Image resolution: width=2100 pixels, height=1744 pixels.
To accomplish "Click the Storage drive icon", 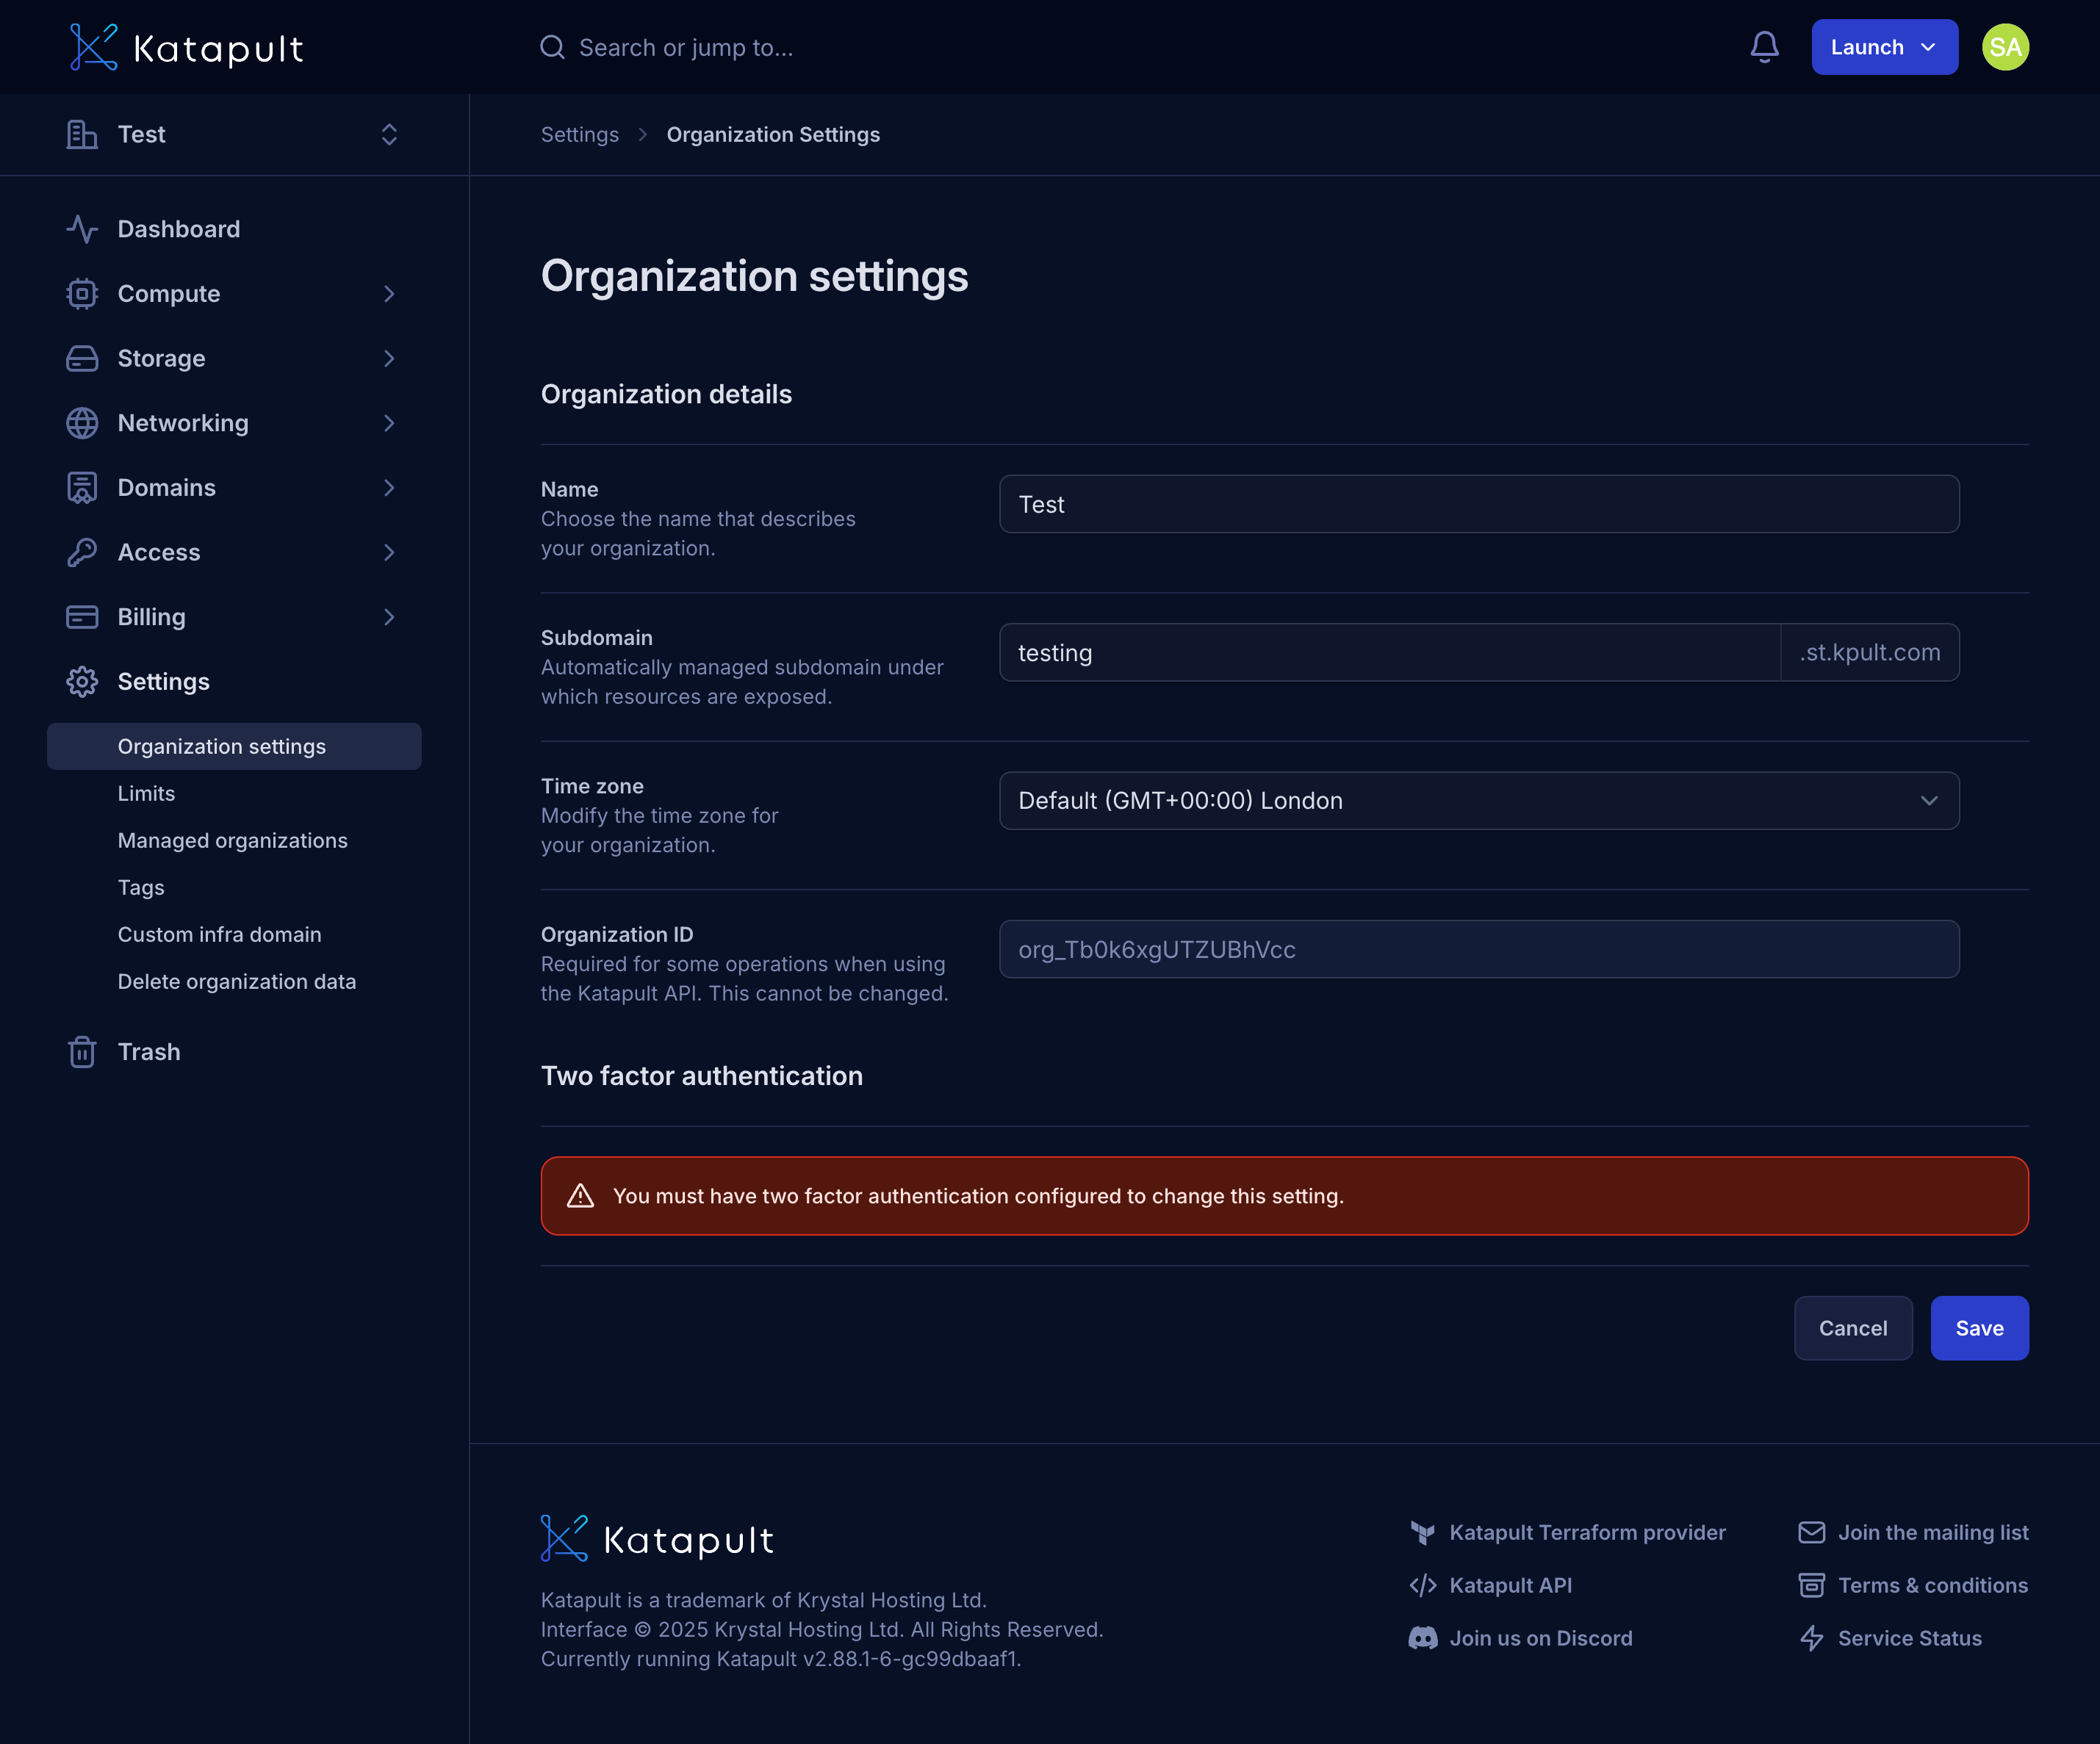I will point(82,358).
